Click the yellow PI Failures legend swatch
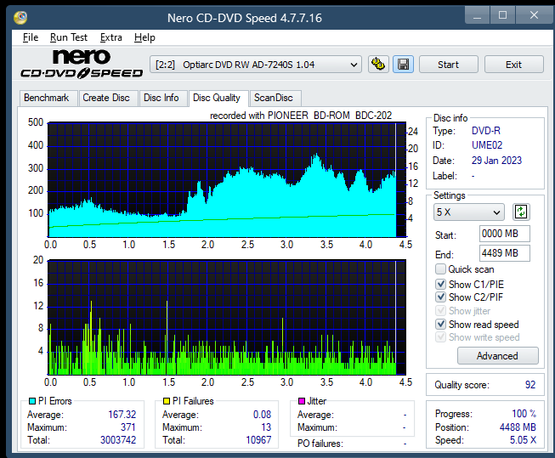The width and height of the screenshot is (555, 458). [167, 401]
